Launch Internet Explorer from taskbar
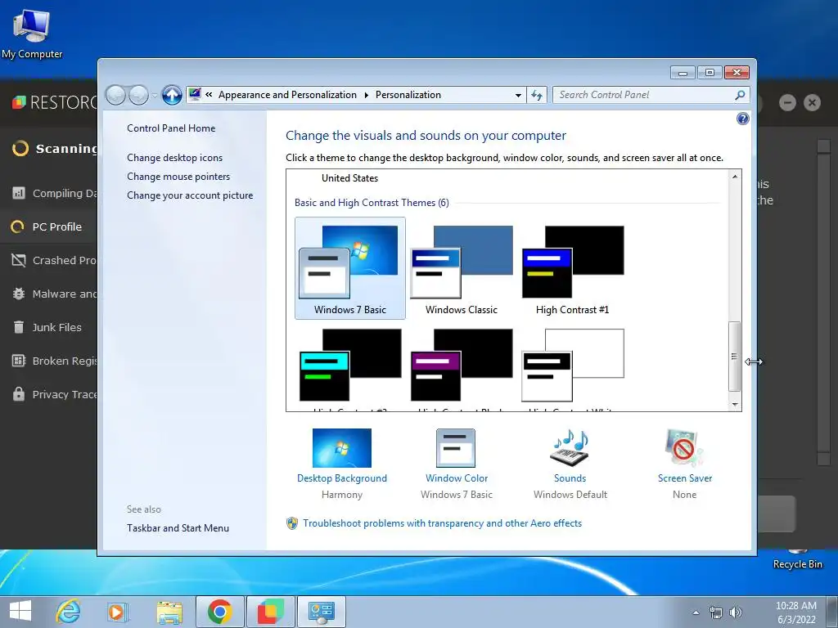Screen dimensions: 838x628 pos(69,612)
